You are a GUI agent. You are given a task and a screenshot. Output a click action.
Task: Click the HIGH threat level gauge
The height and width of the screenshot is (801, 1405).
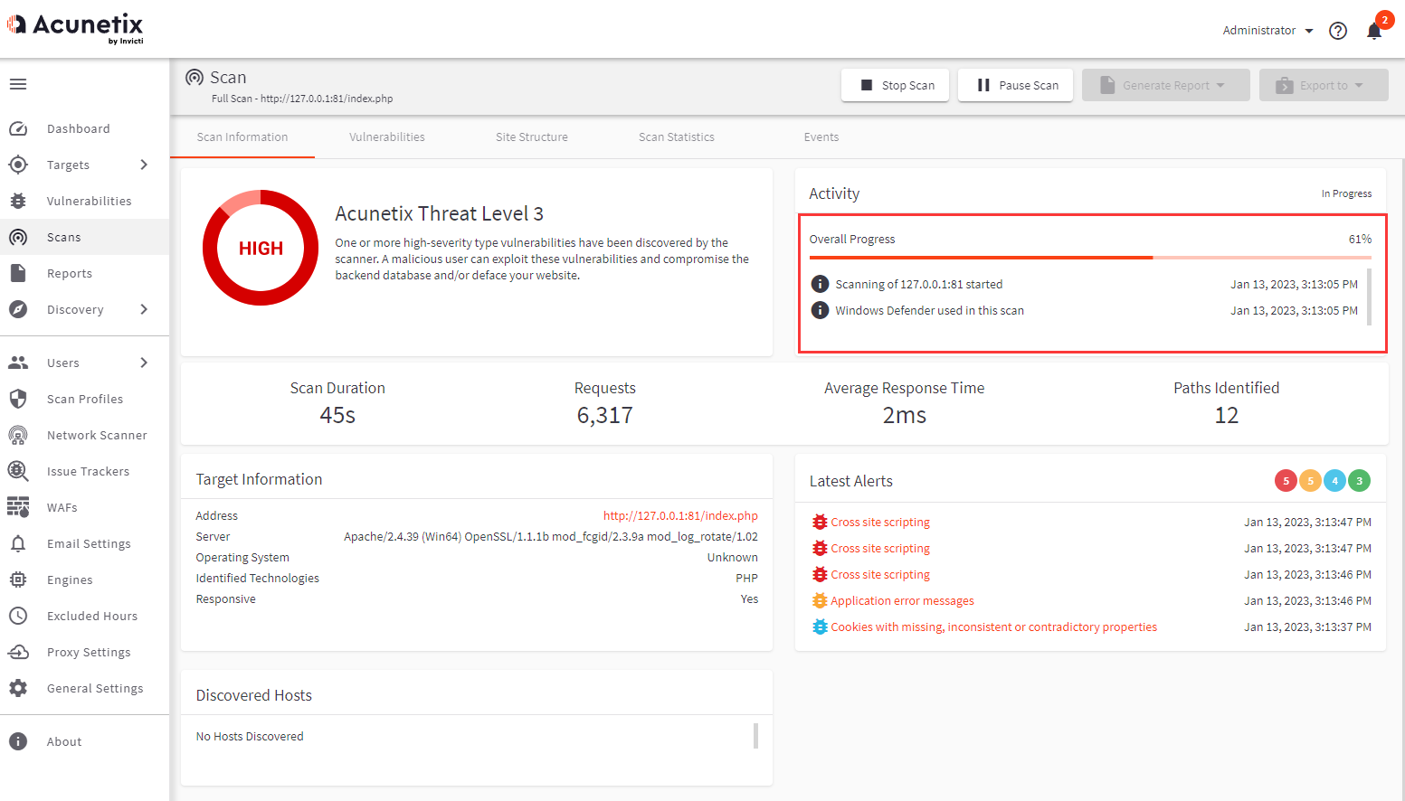(x=261, y=248)
